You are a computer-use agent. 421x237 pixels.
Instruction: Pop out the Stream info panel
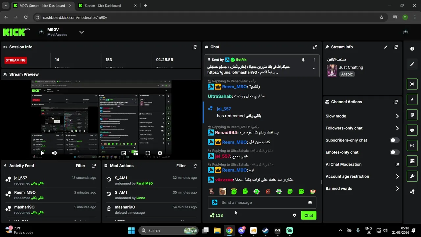click(396, 47)
